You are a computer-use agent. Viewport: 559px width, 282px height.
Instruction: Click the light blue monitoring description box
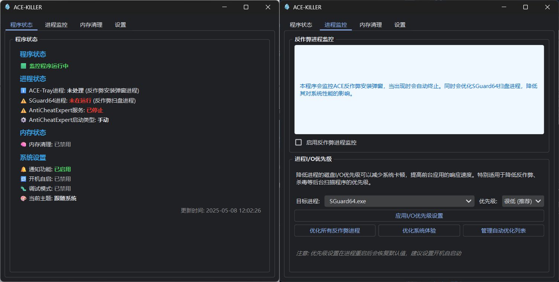(419, 90)
